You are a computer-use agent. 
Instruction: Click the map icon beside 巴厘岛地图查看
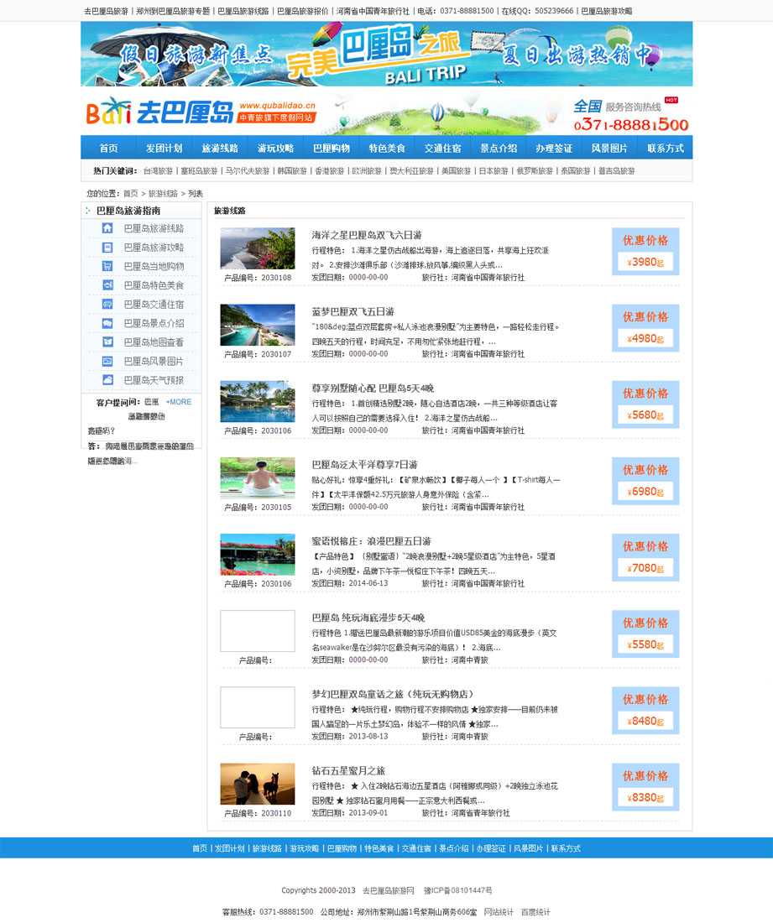click(x=107, y=342)
